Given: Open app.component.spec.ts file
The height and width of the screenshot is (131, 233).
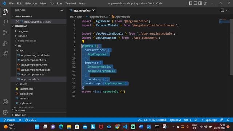Looking at the screenshot, I should click(x=36, y=70).
